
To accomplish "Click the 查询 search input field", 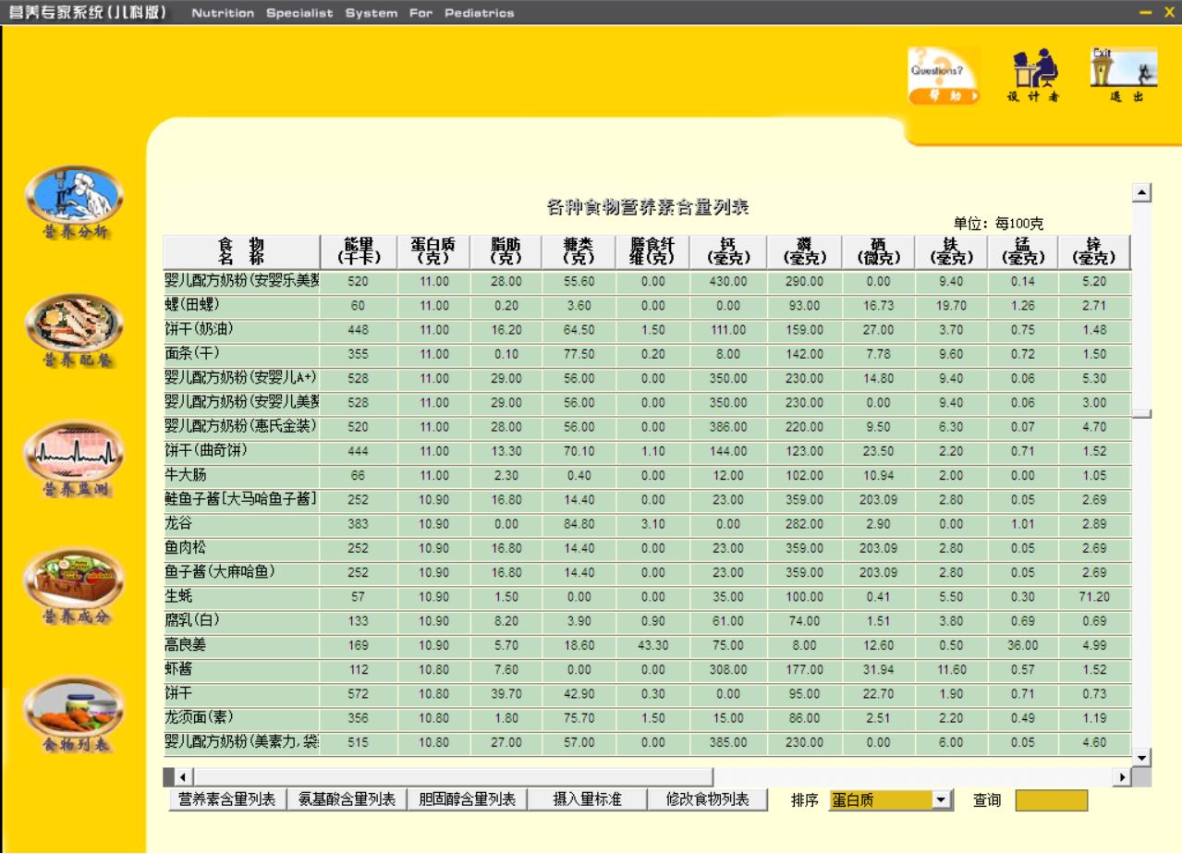I will pos(1052,800).
